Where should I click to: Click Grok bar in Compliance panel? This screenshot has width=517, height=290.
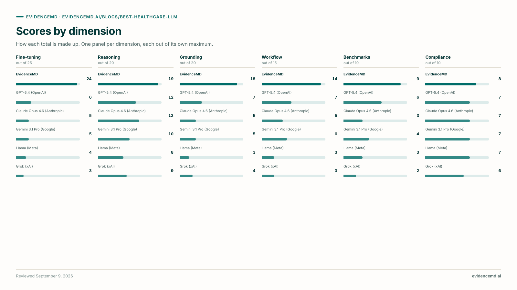pos(457,176)
